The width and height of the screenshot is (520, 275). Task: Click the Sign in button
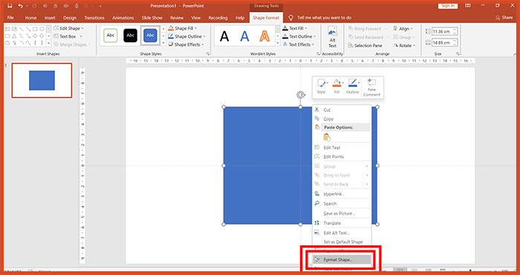448,6
